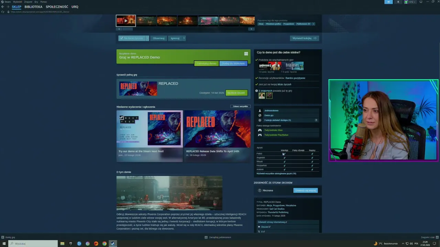Switch to Big Picture mode monitor icon
440x247 pixels.
coord(421,2)
